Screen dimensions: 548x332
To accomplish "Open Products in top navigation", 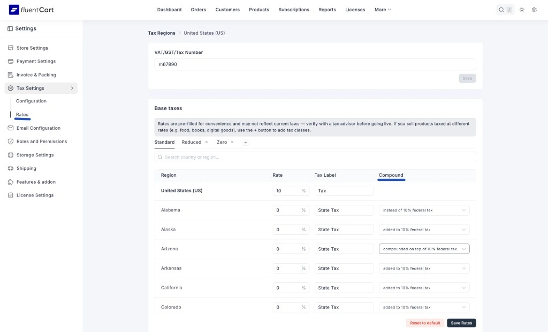I will coord(259,10).
